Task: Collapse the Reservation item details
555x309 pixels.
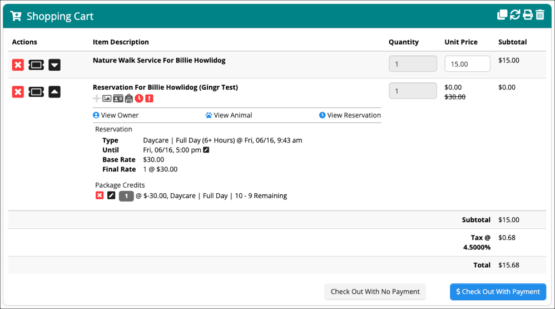Action: (x=54, y=92)
